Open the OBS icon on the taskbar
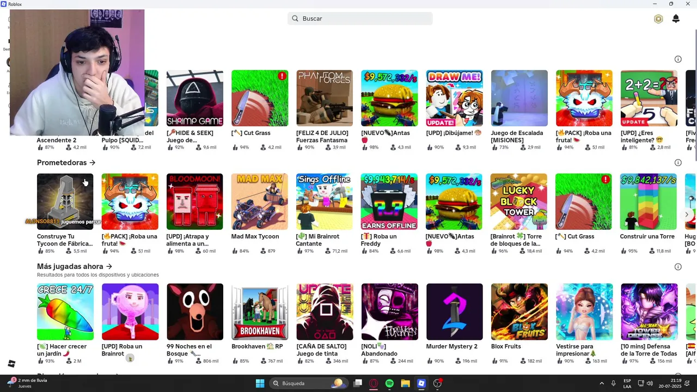697x392 pixels. 437,383
